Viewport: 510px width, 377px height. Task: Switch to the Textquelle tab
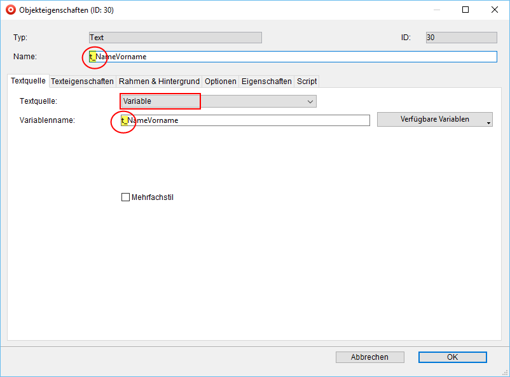(x=28, y=81)
